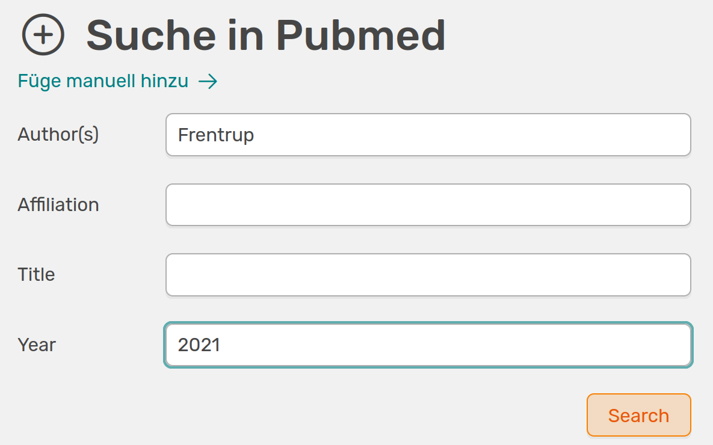Select the empty Title text box
The width and height of the screenshot is (713, 445).
[x=428, y=275]
